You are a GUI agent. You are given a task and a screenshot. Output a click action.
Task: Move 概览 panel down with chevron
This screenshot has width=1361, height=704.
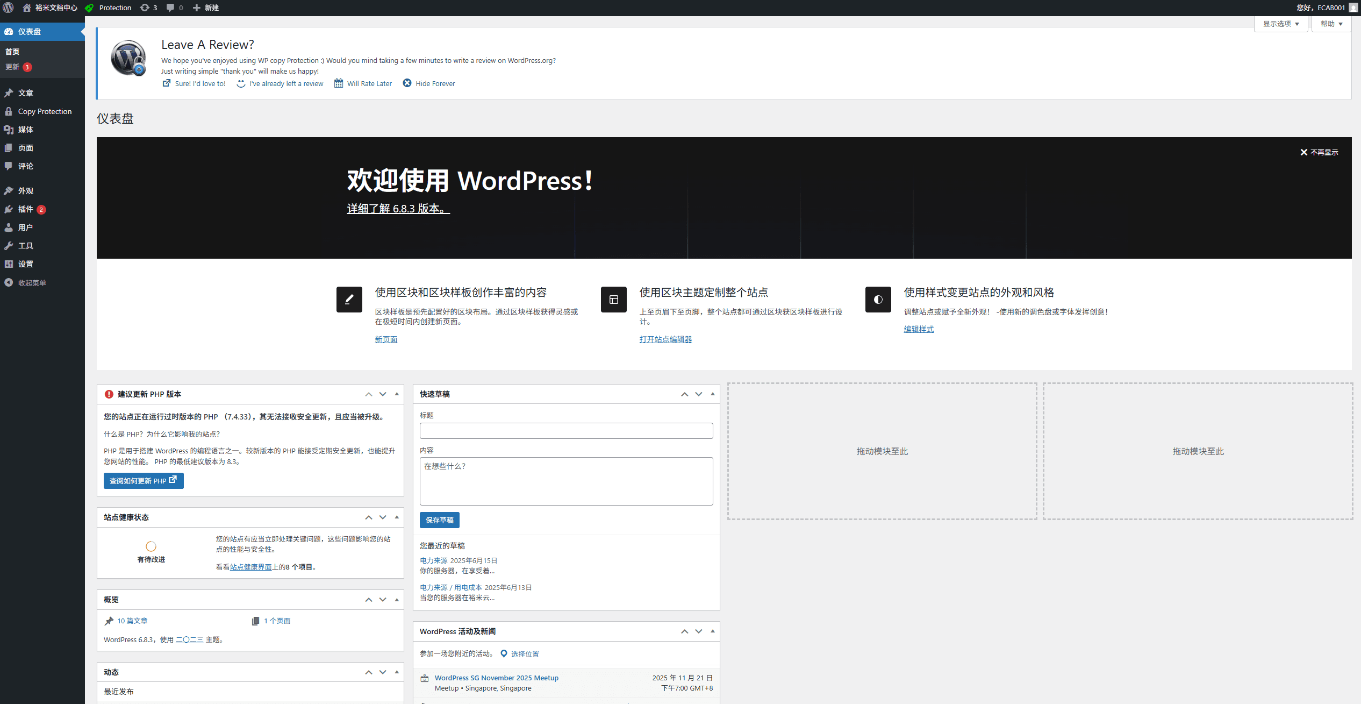point(383,599)
